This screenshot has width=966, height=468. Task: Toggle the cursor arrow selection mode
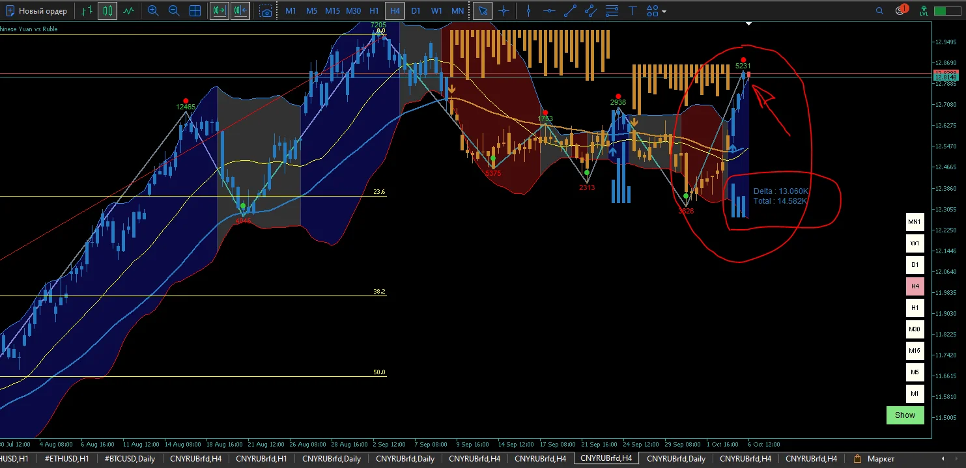(x=482, y=11)
